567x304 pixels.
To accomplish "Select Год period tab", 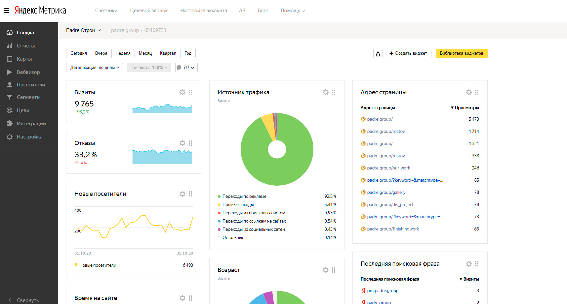I will [188, 53].
